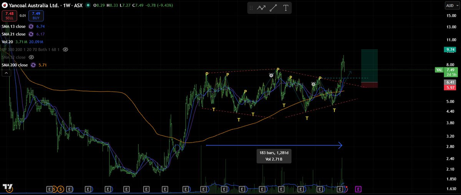Select the greyed-out VP 300 200 legend
This screenshot has height=195, width=461.
click(x=30, y=50)
